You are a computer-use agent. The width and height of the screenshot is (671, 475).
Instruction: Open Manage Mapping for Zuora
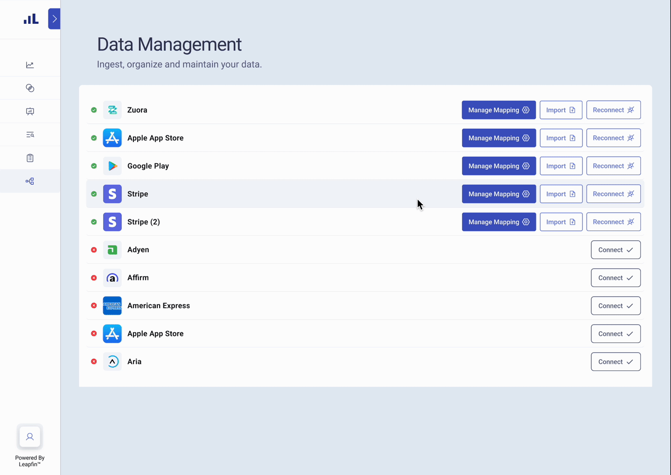pos(499,110)
